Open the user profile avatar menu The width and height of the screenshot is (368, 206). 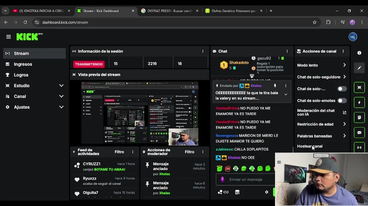(x=353, y=37)
